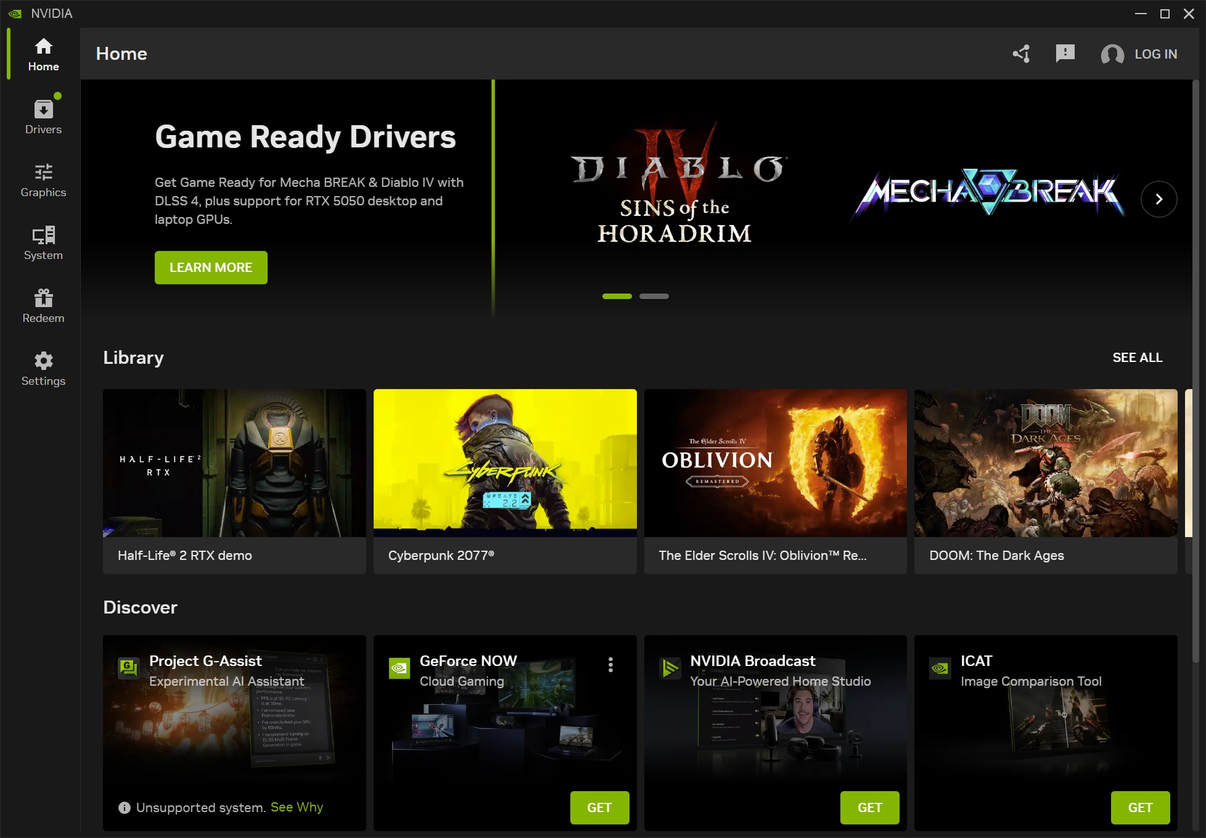Click the user avatar icon

(1112, 54)
